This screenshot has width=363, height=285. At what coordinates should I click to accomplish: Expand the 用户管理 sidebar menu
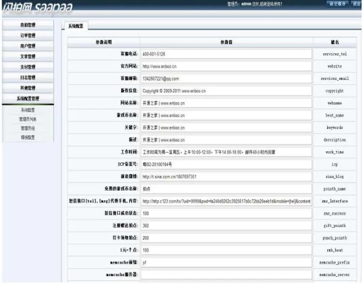coord(28,46)
